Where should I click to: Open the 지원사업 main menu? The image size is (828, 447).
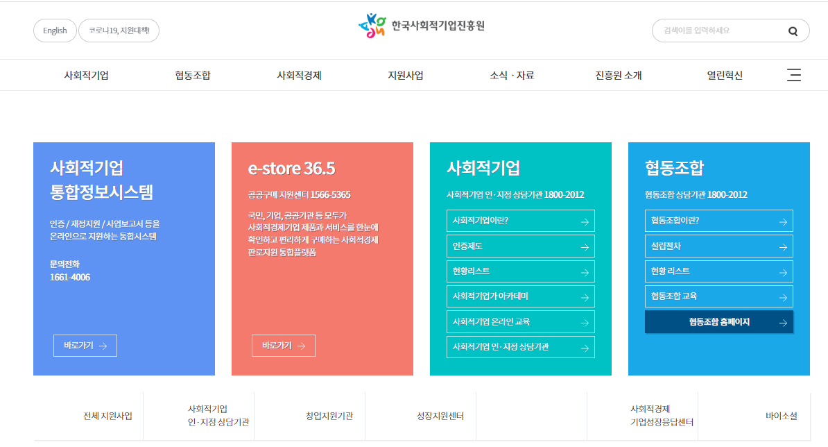[406, 75]
